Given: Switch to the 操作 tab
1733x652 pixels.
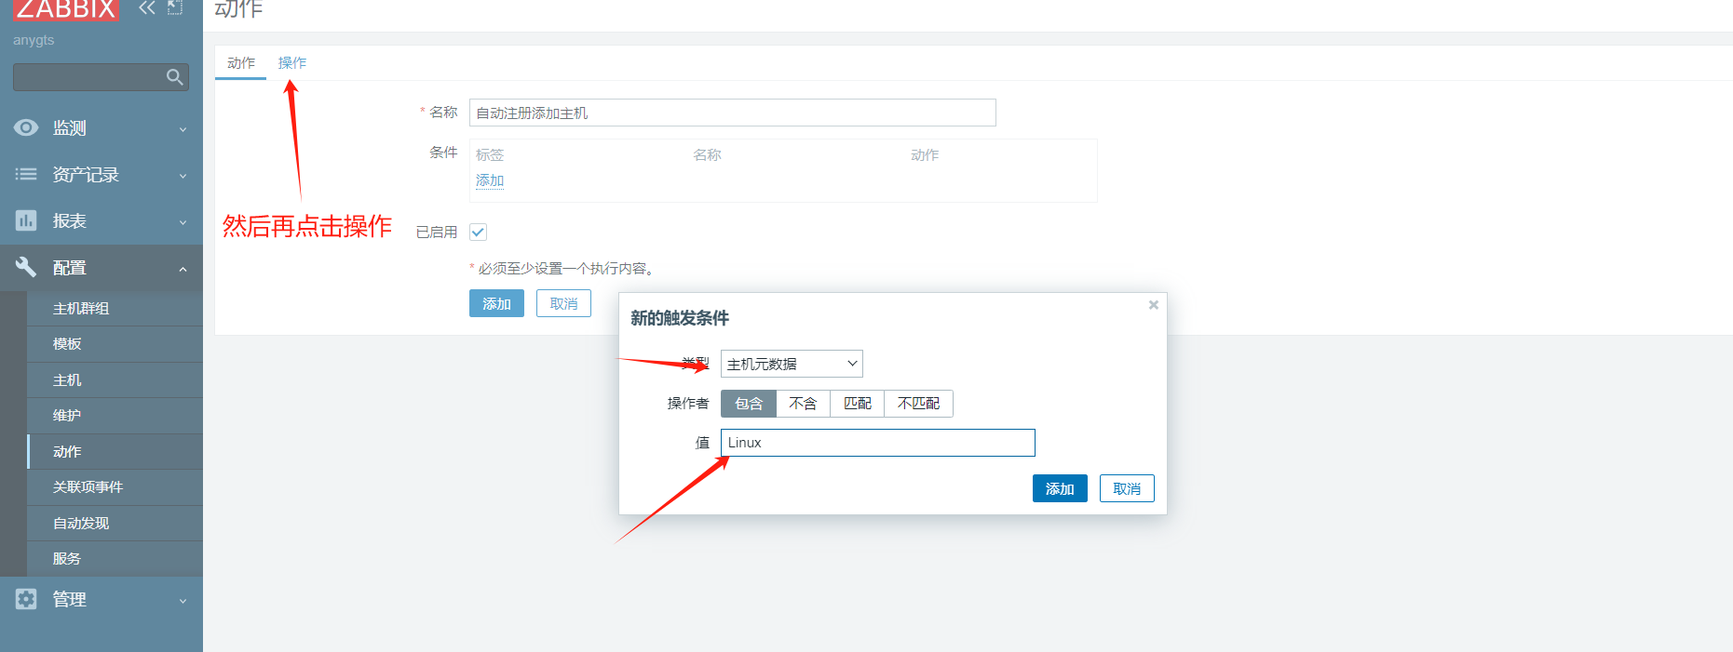Looking at the screenshot, I should pyautogui.click(x=291, y=63).
